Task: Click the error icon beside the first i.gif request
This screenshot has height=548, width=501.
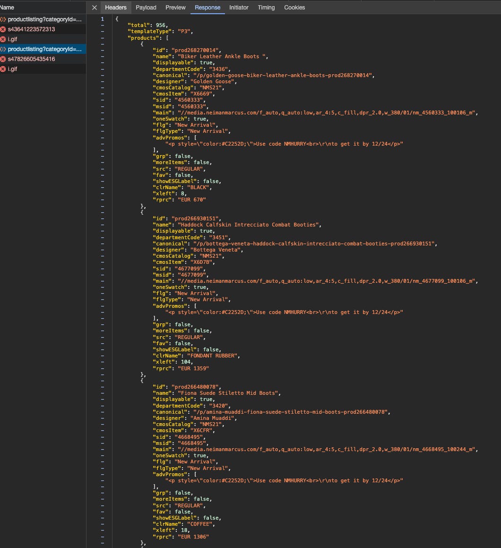Action: tap(4, 39)
